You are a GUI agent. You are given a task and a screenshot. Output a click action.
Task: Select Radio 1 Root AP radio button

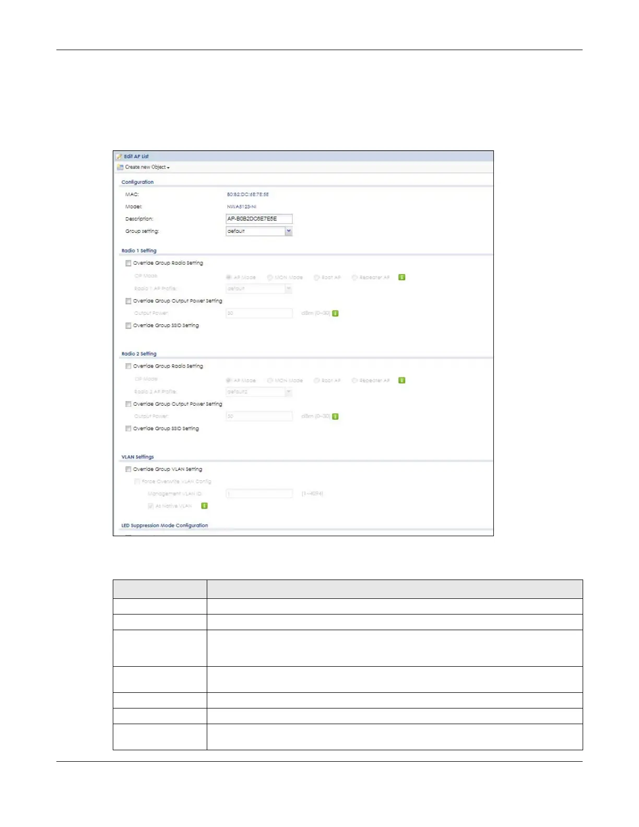coord(316,277)
